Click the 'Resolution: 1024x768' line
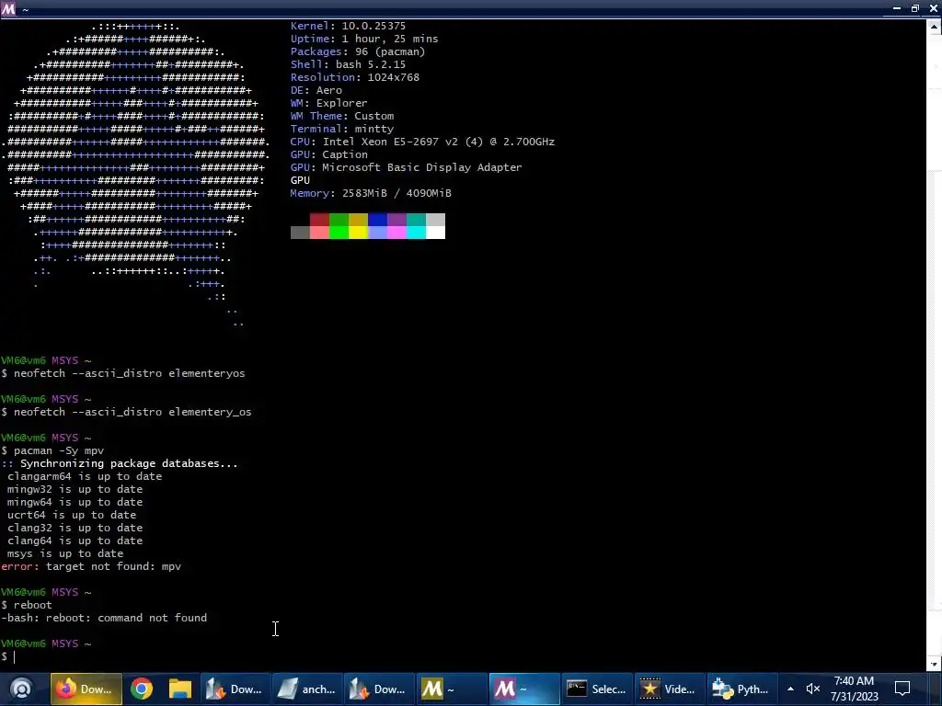Screen dimensions: 942x706 click(355, 77)
